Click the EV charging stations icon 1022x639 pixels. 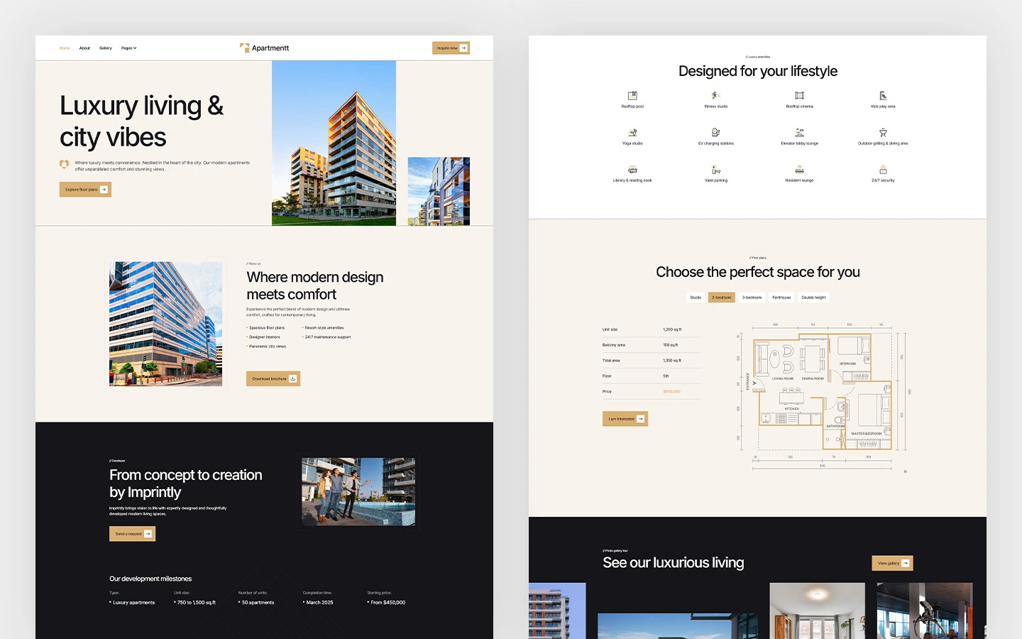click(715, 133)
